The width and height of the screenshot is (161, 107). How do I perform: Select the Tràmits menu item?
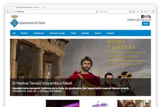[73, 33]
